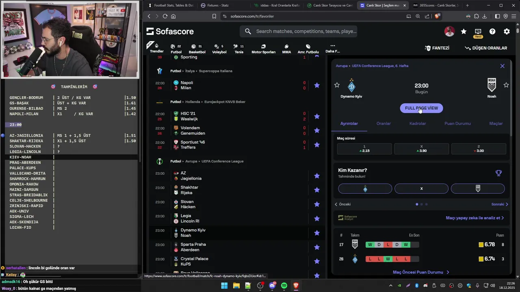
Task: Open FANTEZİ link
Action: pos(437,48)
